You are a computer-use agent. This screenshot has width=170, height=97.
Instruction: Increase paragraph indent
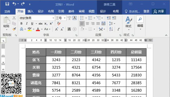(114, 18)
